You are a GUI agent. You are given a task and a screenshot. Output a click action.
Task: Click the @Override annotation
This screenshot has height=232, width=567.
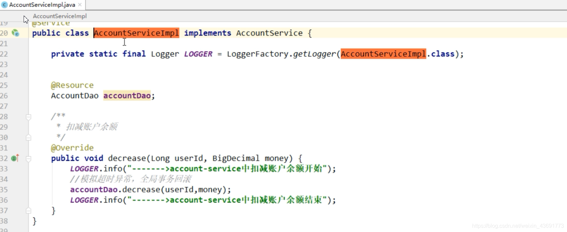pos(72,148)
